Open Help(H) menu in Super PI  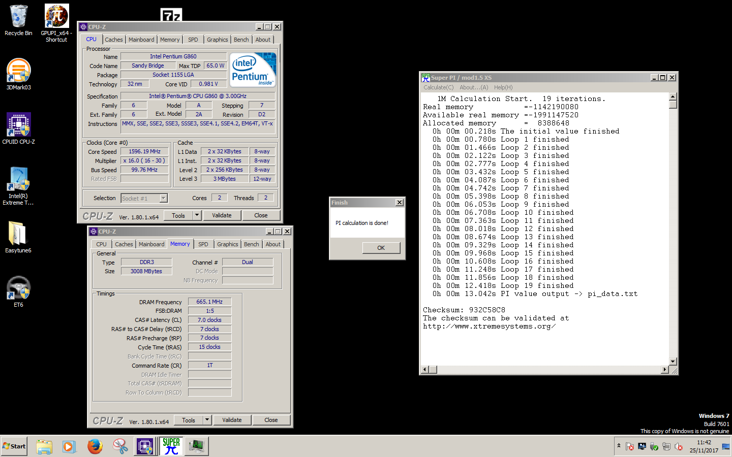(503, 87)
